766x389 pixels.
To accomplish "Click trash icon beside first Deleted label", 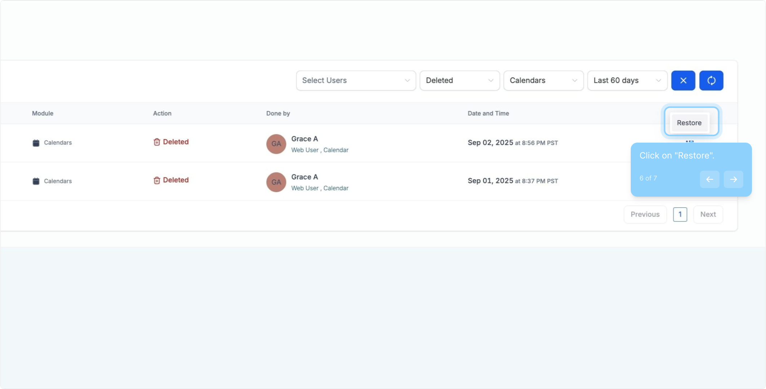I will coord(157,142).
